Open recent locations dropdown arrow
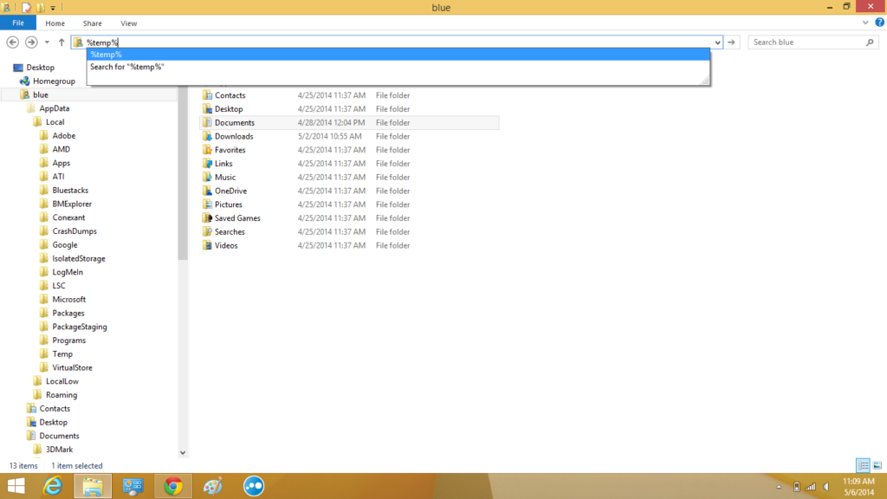This screenshot has height=499, width=887. click(47, 42)
